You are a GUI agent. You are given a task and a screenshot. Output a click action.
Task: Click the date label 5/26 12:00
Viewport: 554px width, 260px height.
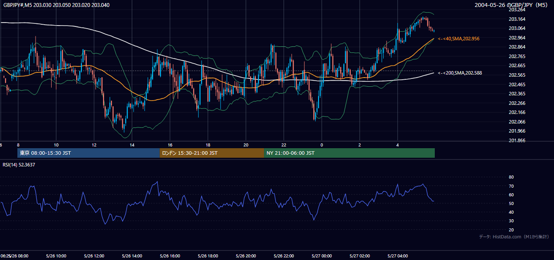point(94,256)
